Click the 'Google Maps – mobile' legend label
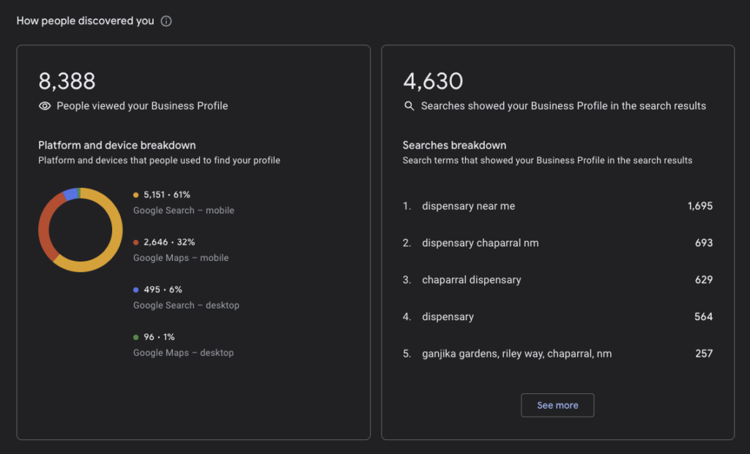This screenshot has height=454, width=750. tap(180, 258)
